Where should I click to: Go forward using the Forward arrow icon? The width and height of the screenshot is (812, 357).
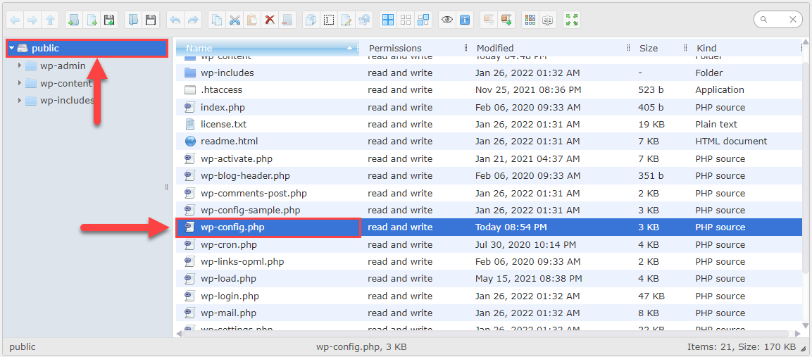(32, 20)
